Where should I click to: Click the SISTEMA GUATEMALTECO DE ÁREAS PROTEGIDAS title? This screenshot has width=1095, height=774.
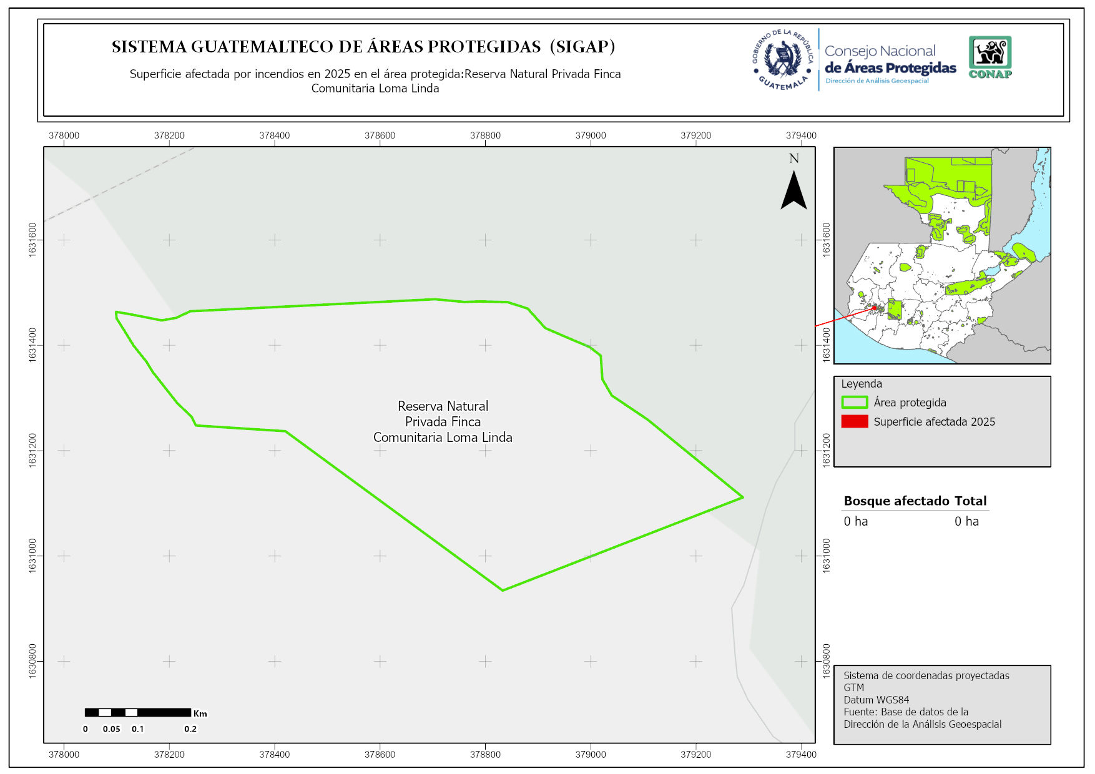tap(363, 47)
